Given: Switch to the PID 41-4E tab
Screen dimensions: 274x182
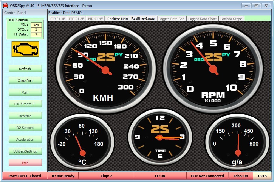Looking at the screenshot, I should click(x=95, y=19).
